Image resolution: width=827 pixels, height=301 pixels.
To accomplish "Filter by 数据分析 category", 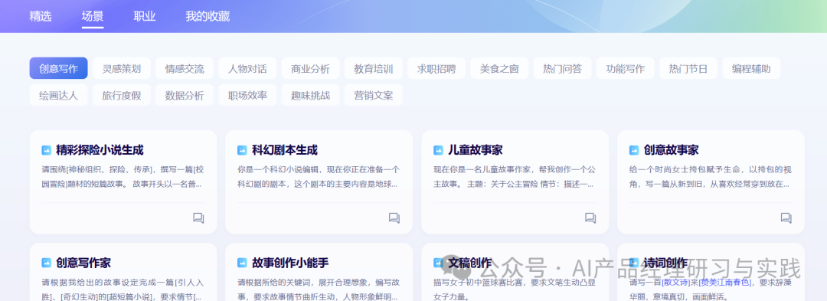I will coord(185,96).
